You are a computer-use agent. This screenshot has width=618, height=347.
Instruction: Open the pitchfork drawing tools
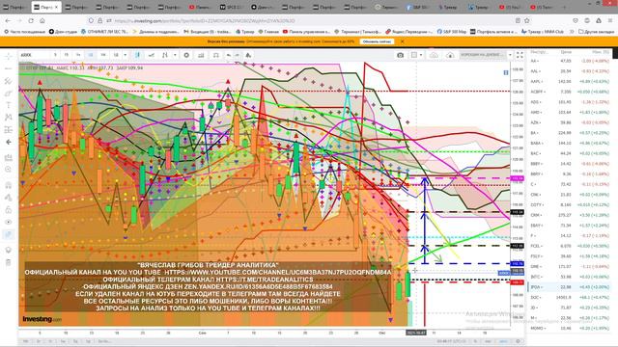pyautogui.click(x=9, y=81)
